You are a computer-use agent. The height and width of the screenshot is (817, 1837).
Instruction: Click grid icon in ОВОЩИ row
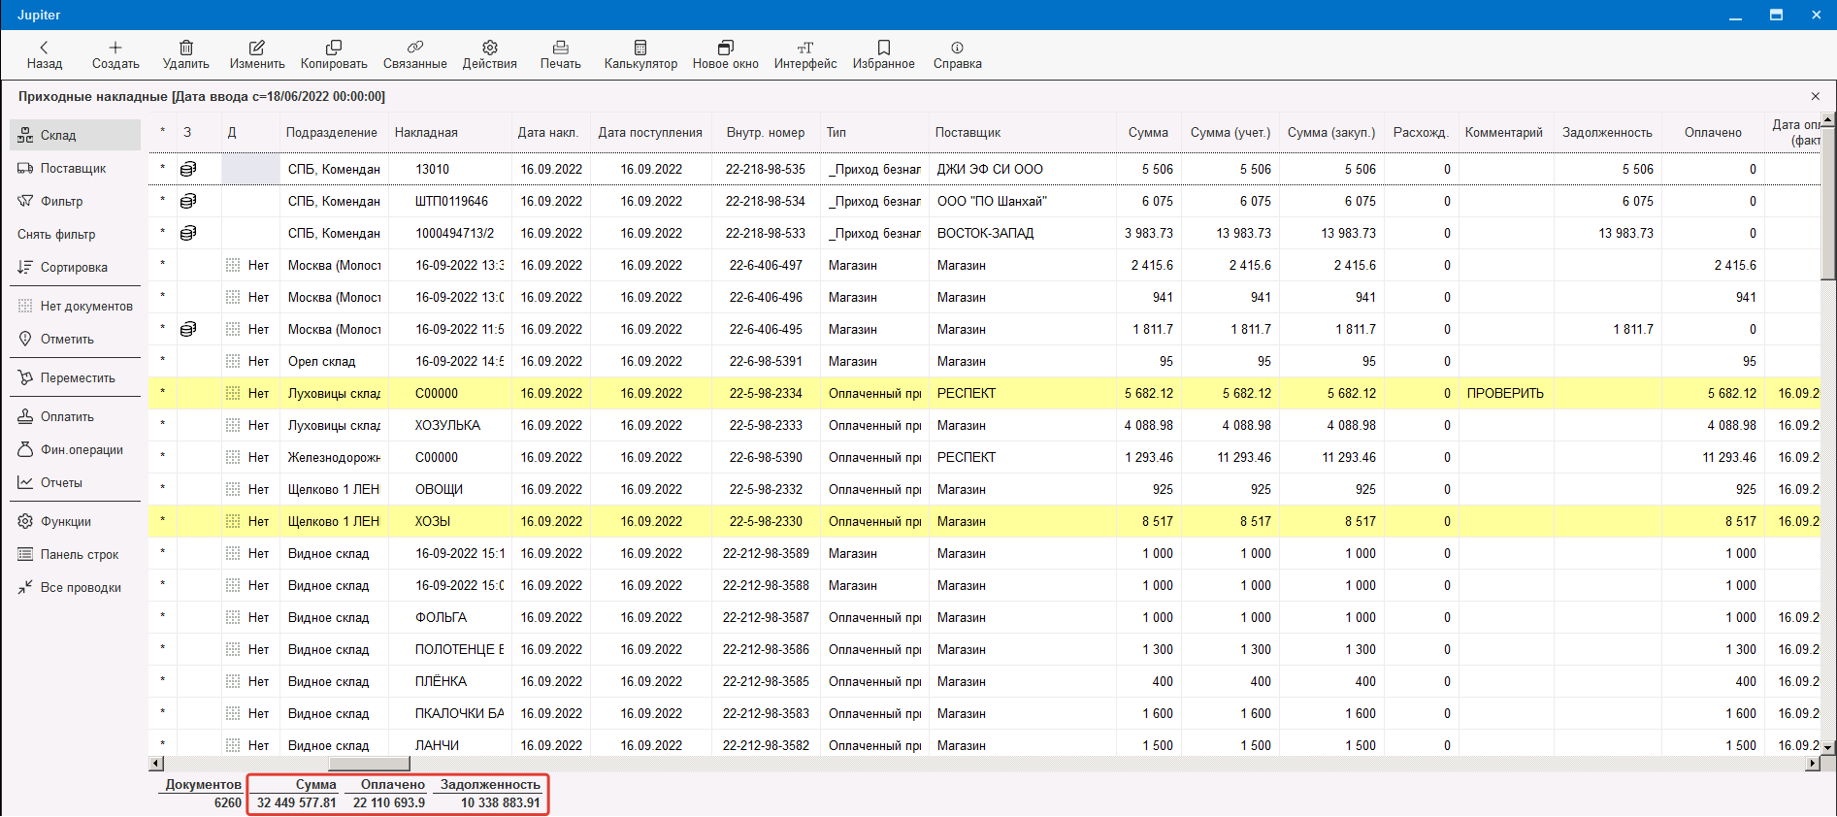coord(233,489)
